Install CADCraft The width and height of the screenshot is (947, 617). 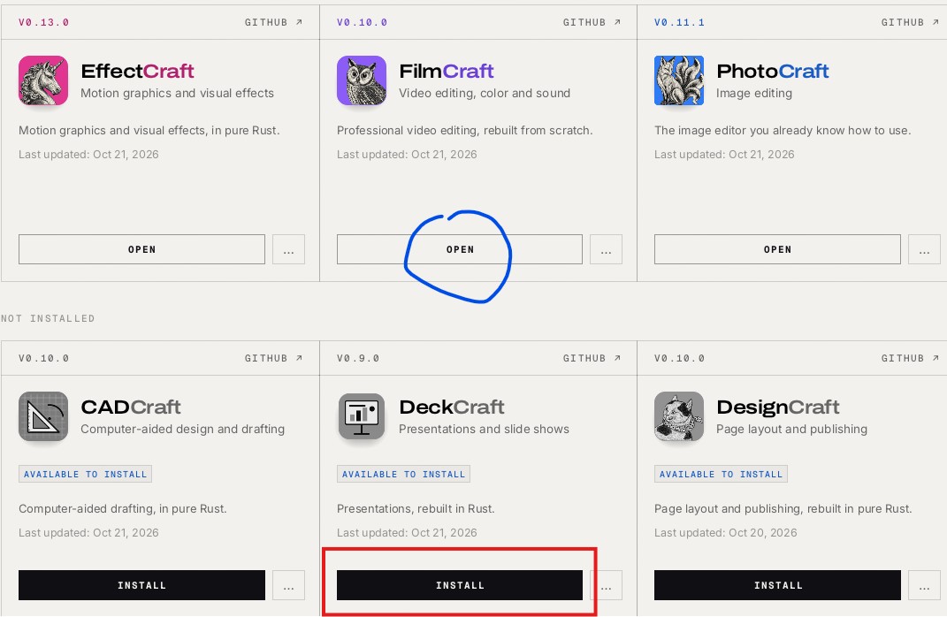coord(142,585)
